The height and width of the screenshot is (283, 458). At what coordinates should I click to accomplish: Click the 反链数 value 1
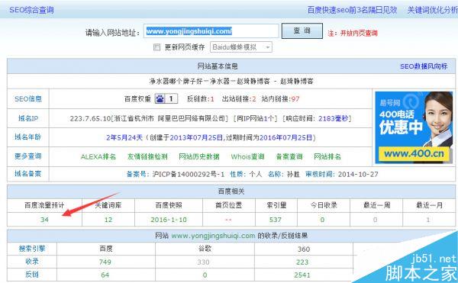[212, 99]
